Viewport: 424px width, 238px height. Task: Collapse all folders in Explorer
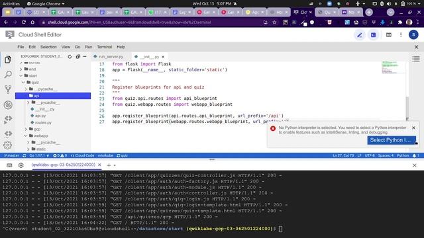click(x=78, y=57)
